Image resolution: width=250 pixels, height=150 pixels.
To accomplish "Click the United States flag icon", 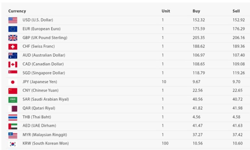I will (13, 20).
